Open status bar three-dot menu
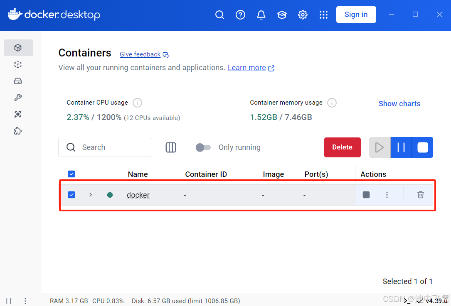Image resolution: width=451 pixels, height=306 pixels. tap(25, 301)
